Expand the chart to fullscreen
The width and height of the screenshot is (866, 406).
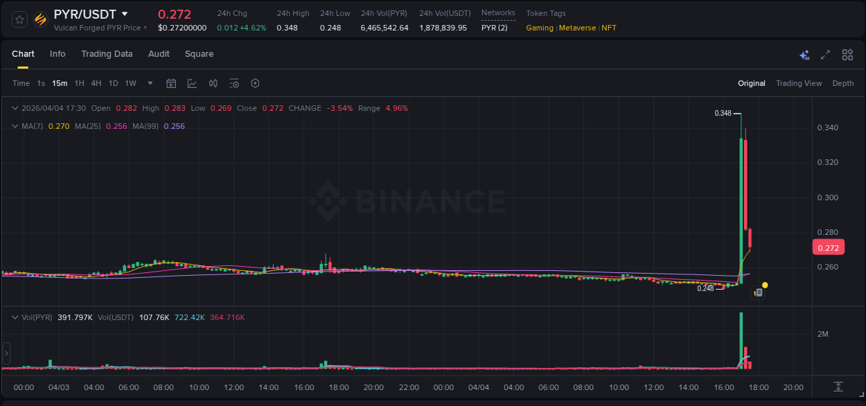click(x=824, y=54)
